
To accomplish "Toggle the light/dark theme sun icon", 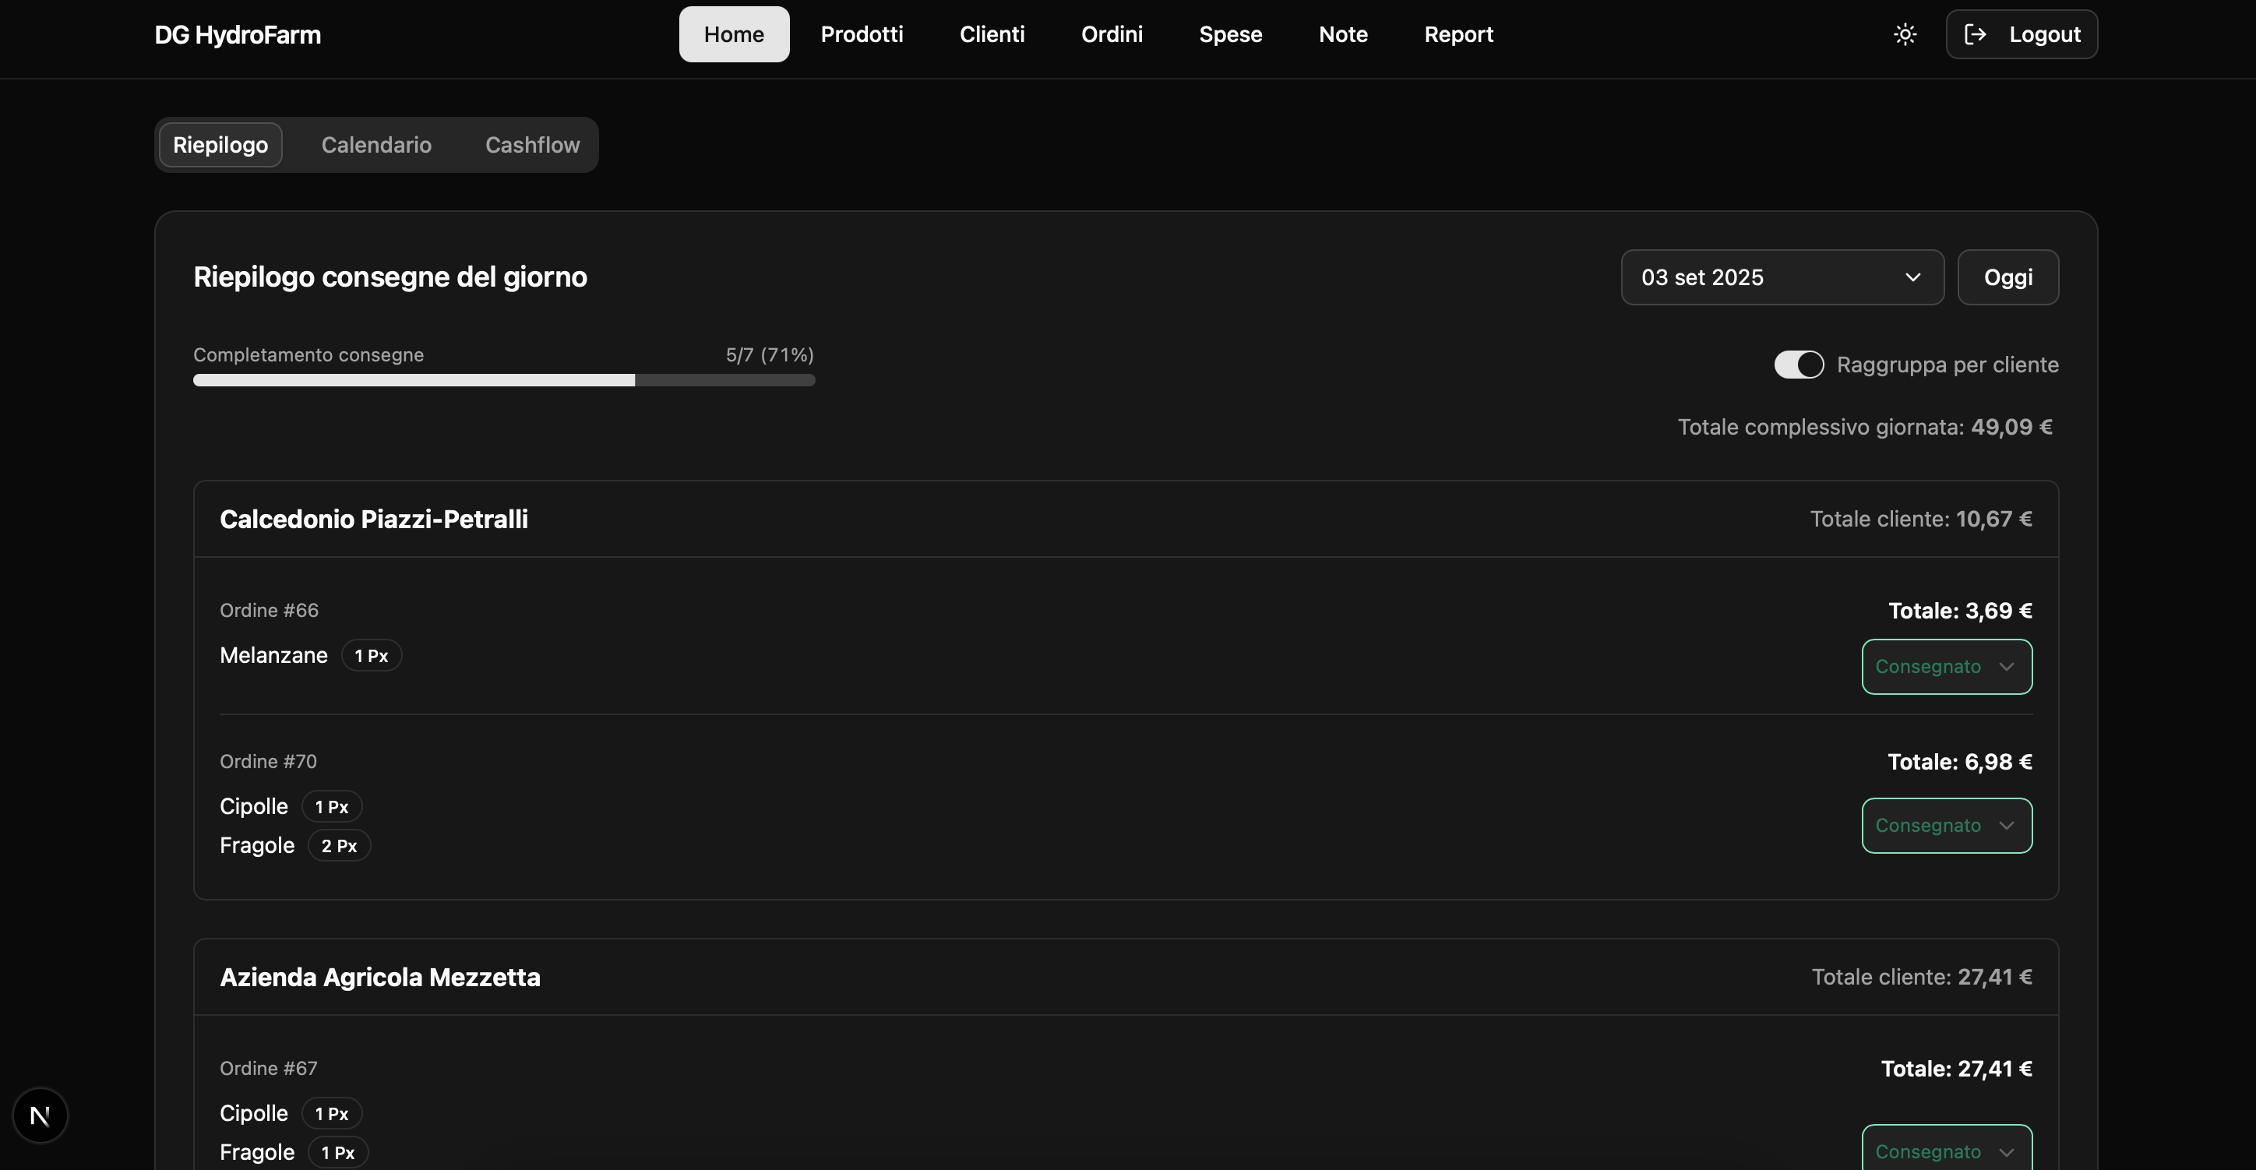I will coord(1905,34).
